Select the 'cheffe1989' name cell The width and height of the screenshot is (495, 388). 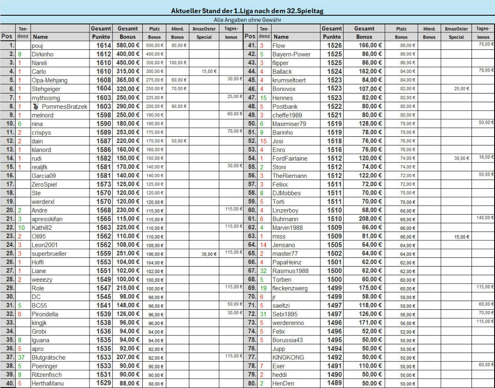pyautogui.click(x=296, y=115)
